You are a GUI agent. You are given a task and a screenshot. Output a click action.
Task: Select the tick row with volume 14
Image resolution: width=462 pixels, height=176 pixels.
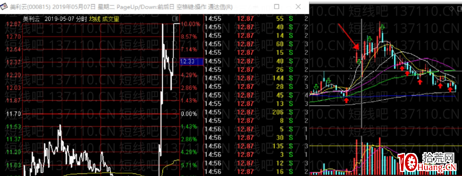(x=257, y=36)
